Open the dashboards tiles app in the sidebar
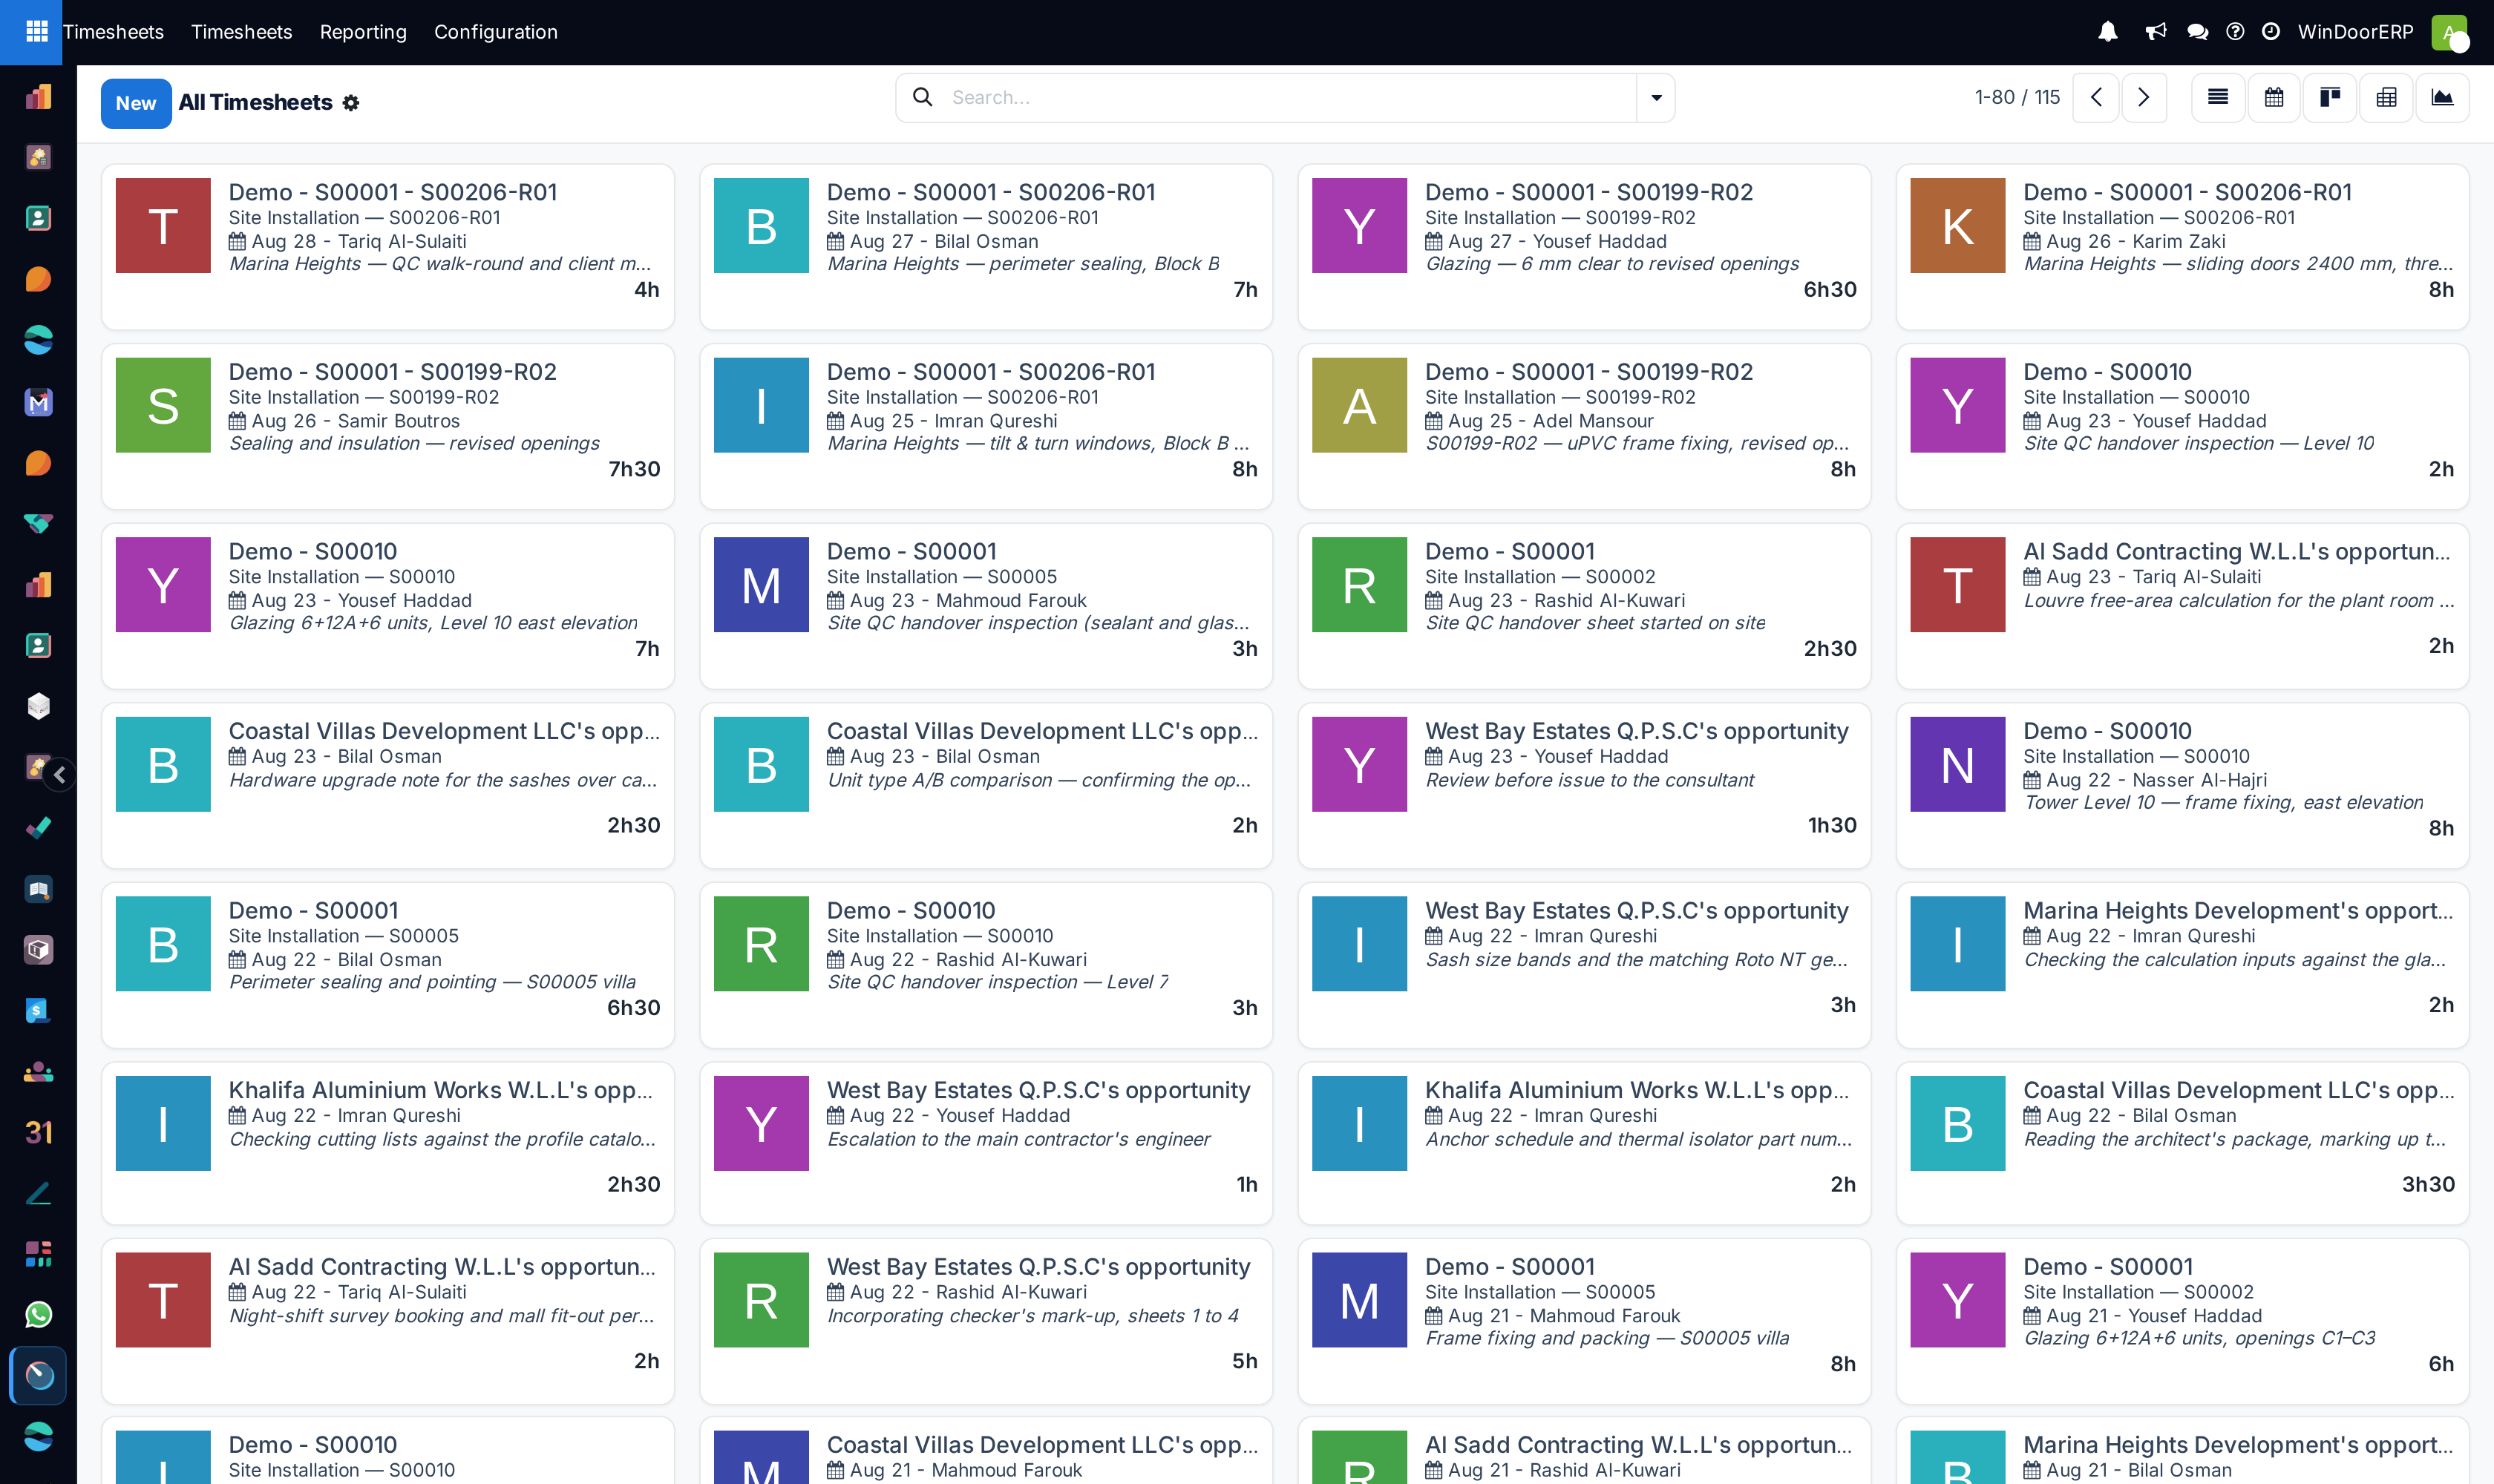The height and width of the screenshot is (1484, 2494). tap(38, 1253)
